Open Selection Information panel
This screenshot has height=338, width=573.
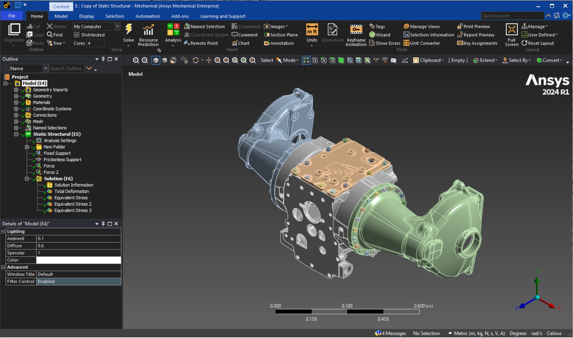(x=429, y=35)
